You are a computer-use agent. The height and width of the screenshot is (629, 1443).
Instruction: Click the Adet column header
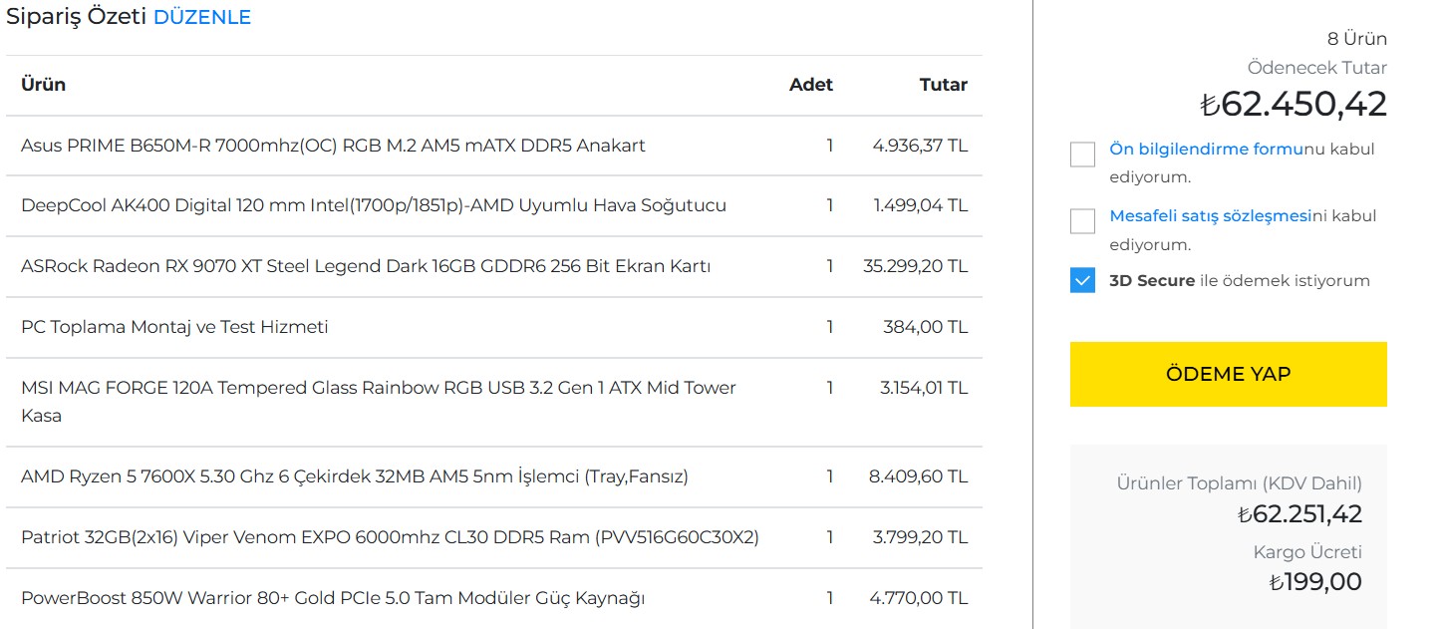[811, 85]
